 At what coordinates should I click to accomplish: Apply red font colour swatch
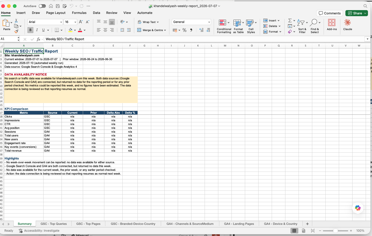point(80,30)
